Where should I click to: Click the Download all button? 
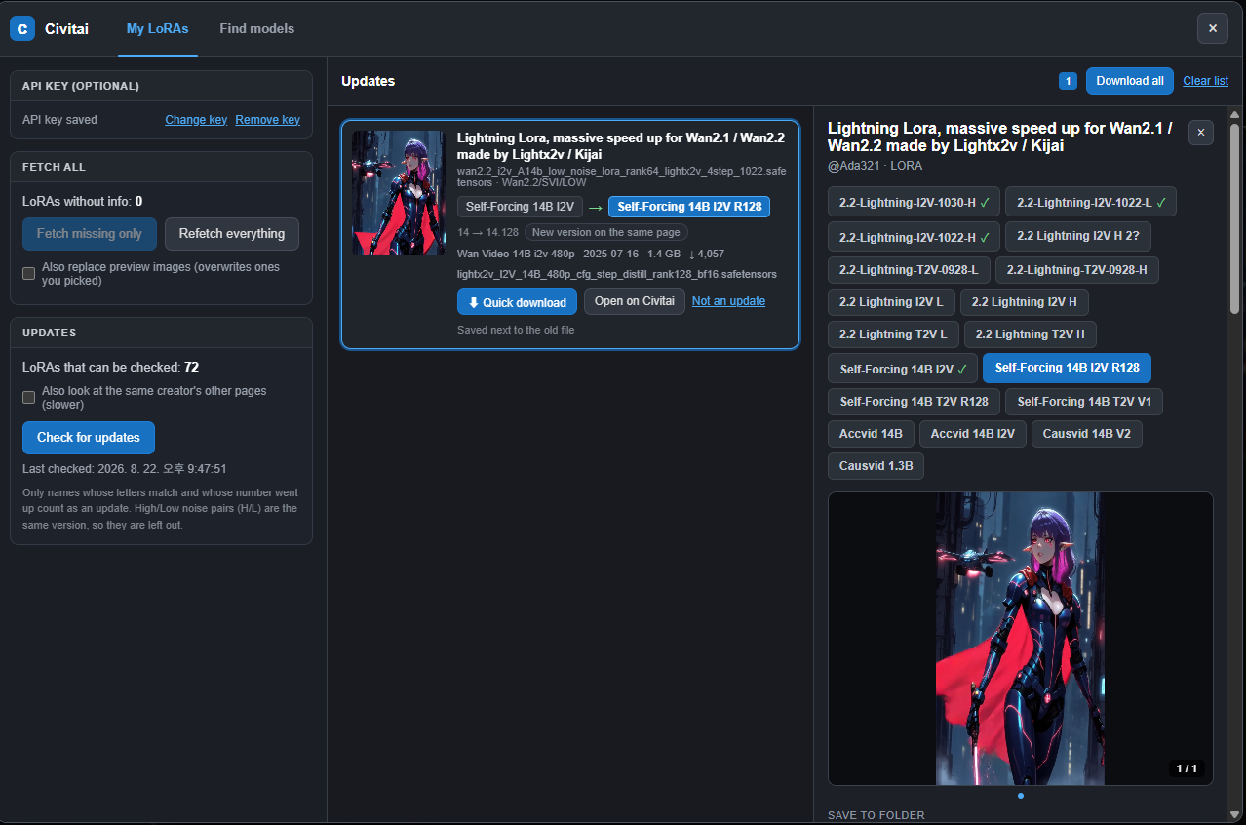click(1130, 81)
